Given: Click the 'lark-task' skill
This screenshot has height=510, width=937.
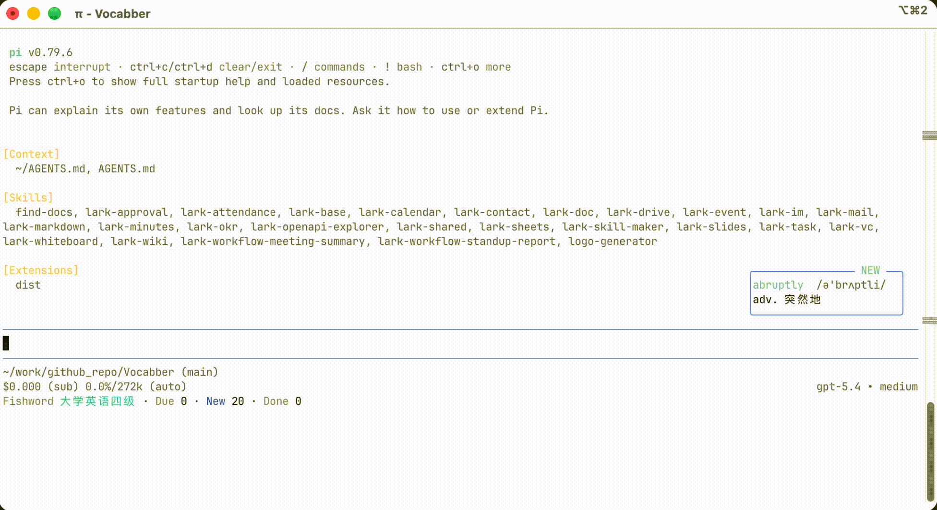Looking at the screenshot, I should 788,227.
